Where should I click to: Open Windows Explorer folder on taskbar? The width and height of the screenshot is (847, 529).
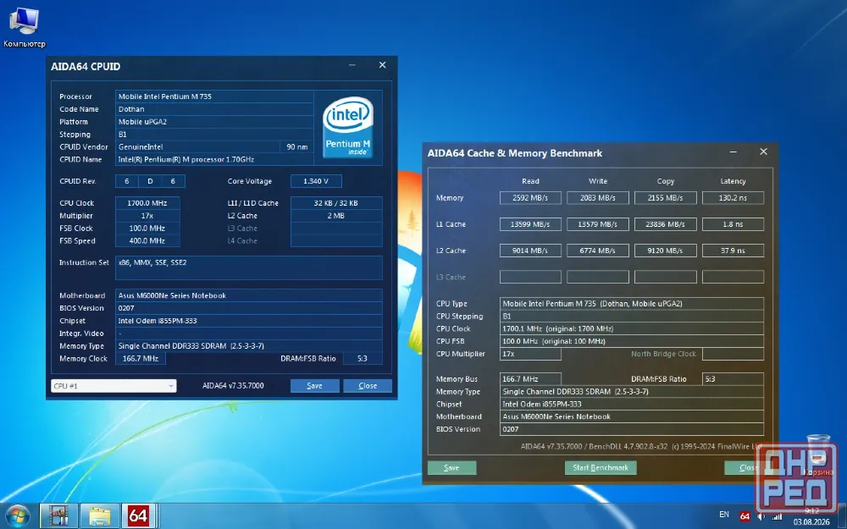(x=100, y=516)
